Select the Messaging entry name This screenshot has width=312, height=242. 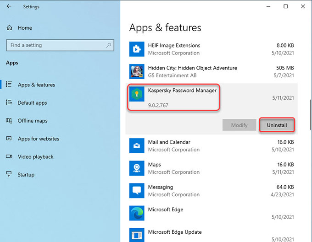coord(161,187)
